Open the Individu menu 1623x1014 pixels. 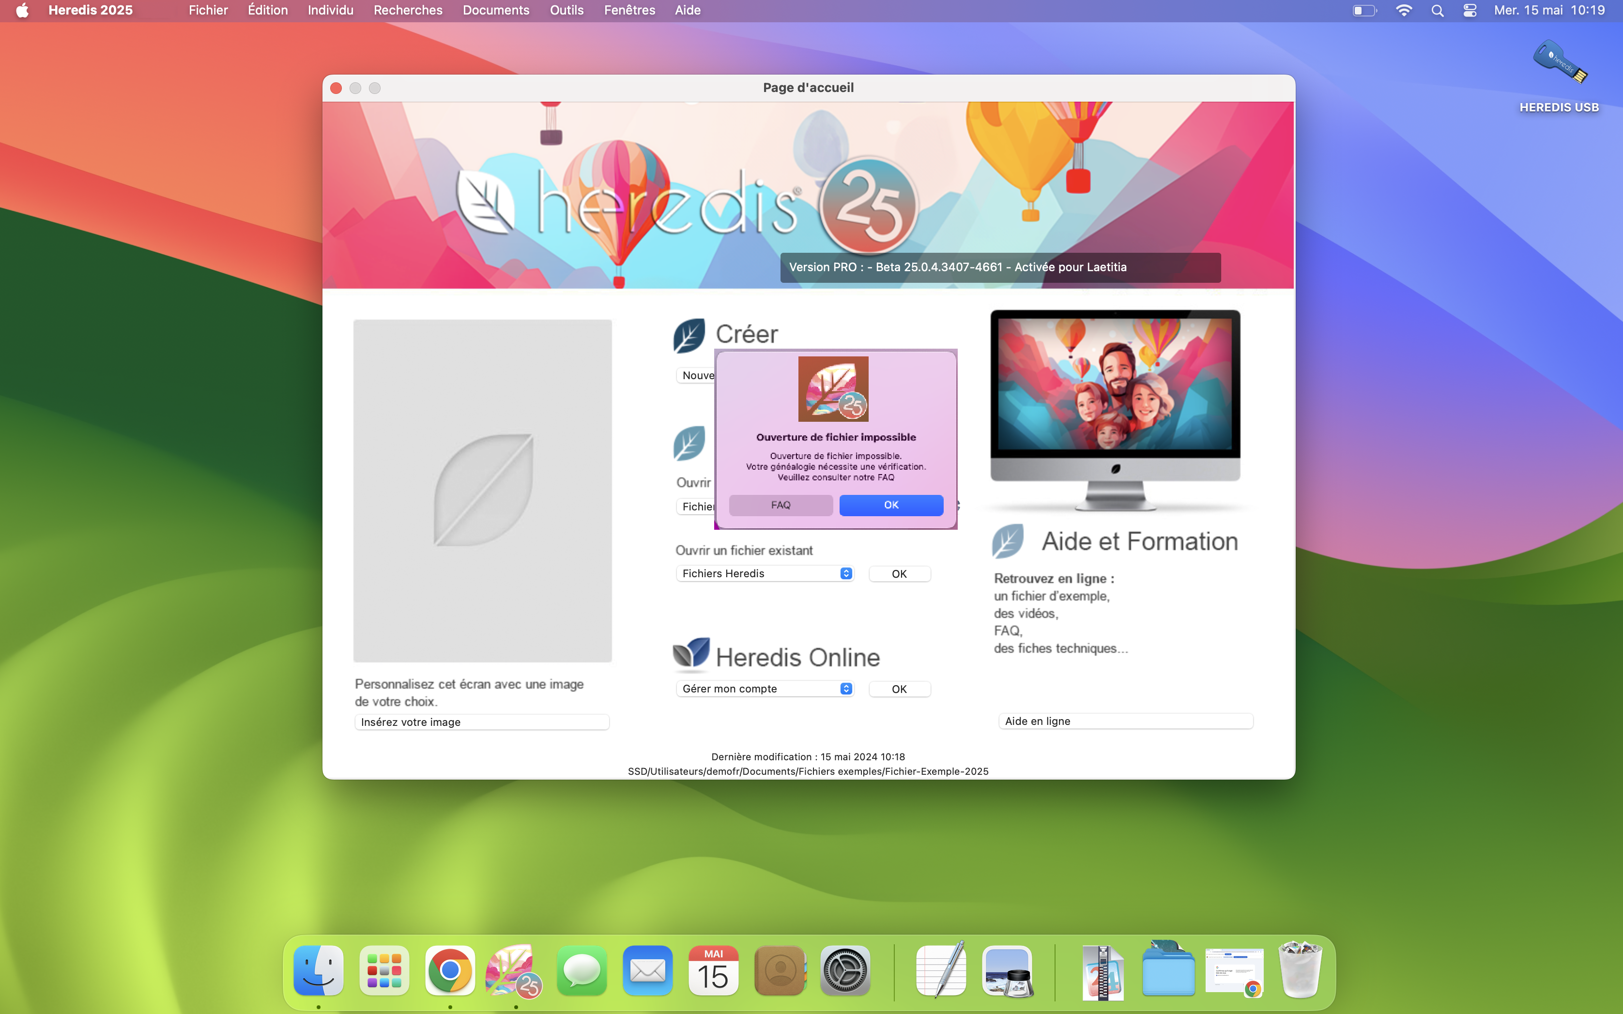[330, 10]
